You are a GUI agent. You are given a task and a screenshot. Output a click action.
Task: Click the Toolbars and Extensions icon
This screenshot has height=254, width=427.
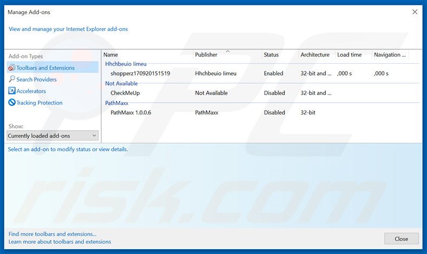click(x=12, y=68)
